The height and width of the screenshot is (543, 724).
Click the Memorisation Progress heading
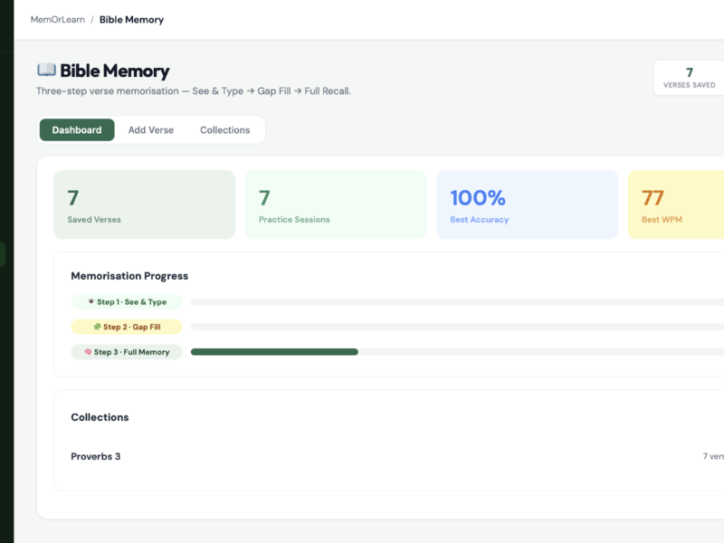[129, 276]
